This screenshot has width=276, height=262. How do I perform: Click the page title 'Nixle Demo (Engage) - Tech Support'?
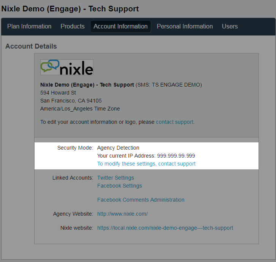(x=70, y=9)
